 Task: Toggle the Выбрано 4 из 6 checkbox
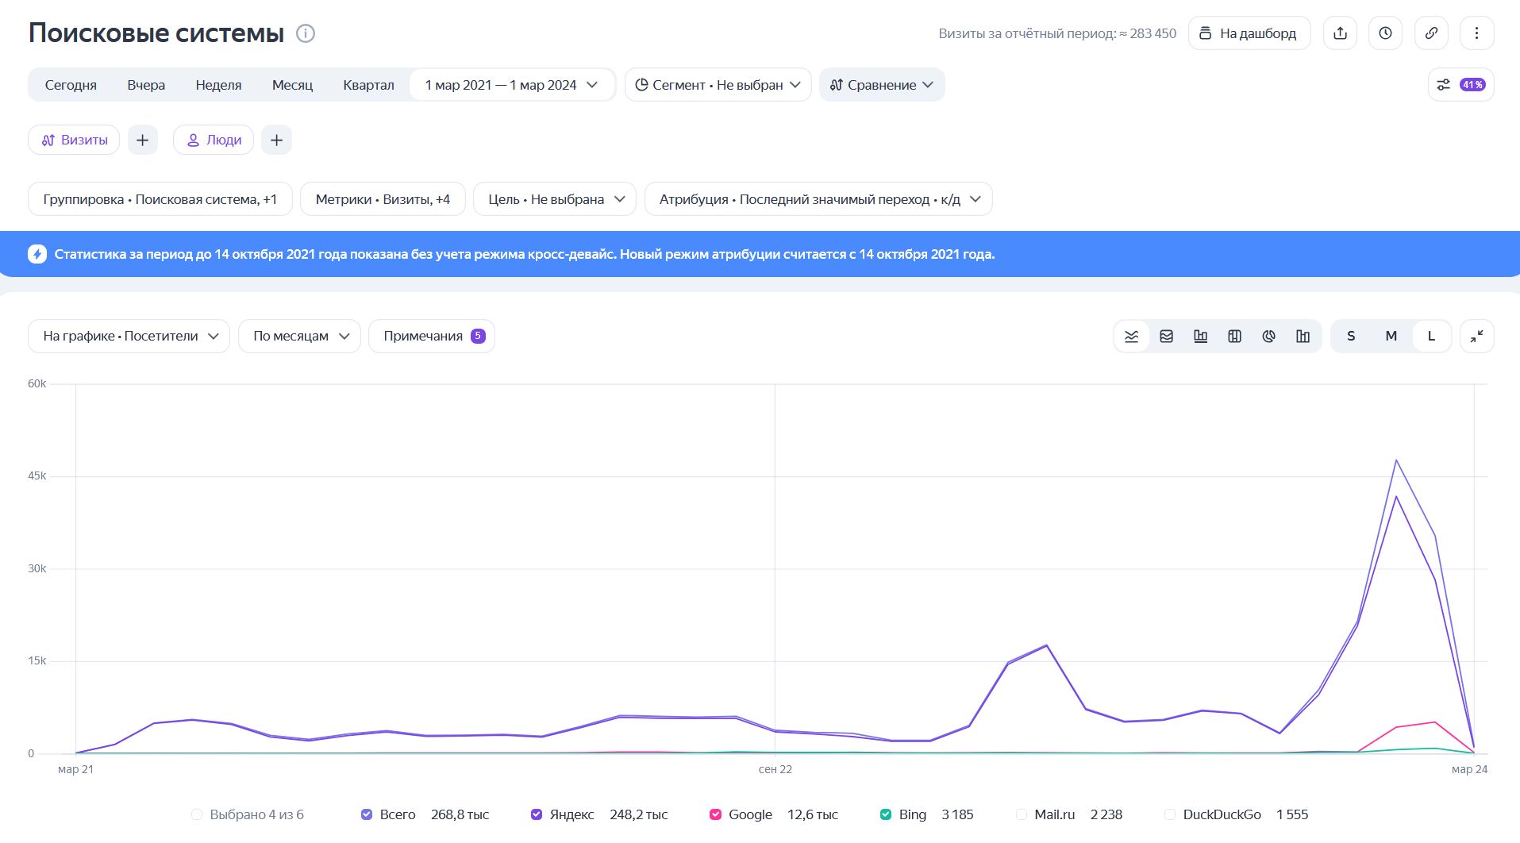point(197,814)
